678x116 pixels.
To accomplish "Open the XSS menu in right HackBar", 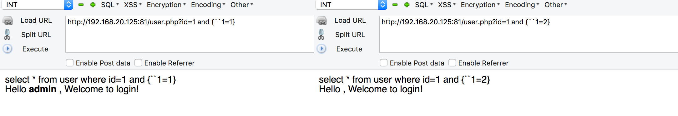I will click(447, 5).
